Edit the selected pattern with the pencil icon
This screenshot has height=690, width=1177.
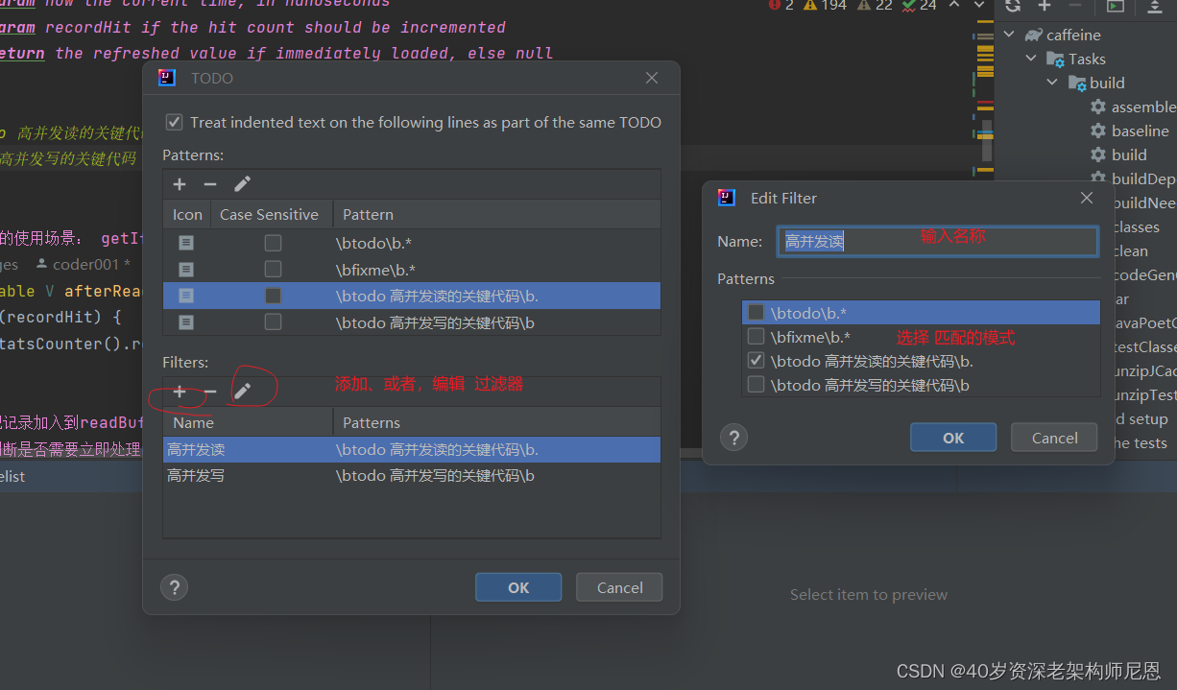pos(242,184)
